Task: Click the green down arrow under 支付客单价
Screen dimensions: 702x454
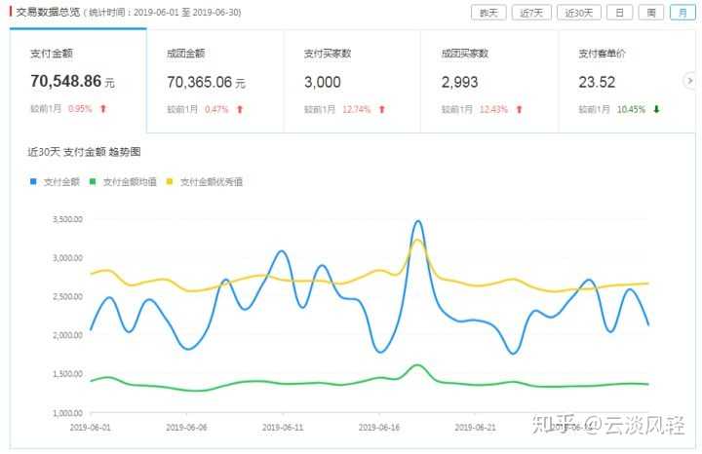Action: click(x=656, y=109)
